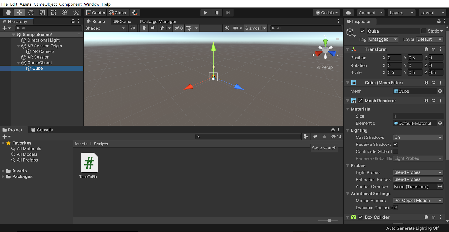The width and height of the screenshot is (449, 232).
Task: Select the Scale tool
Action: point(42,13)
